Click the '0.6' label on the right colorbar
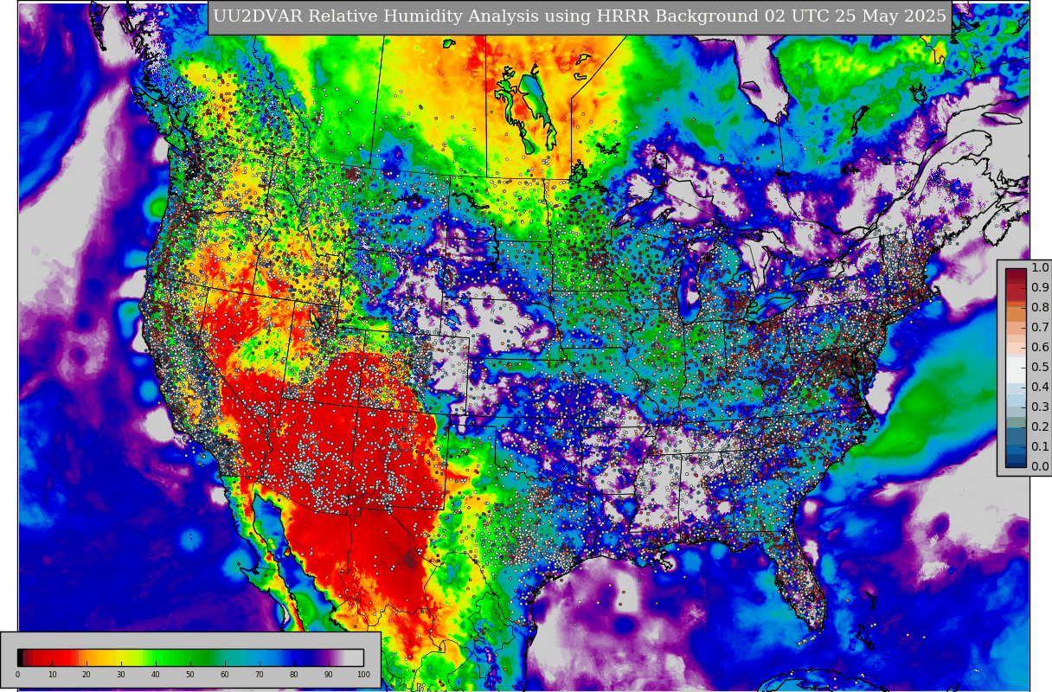The image size is (1052, 692). click(1040, 347)
